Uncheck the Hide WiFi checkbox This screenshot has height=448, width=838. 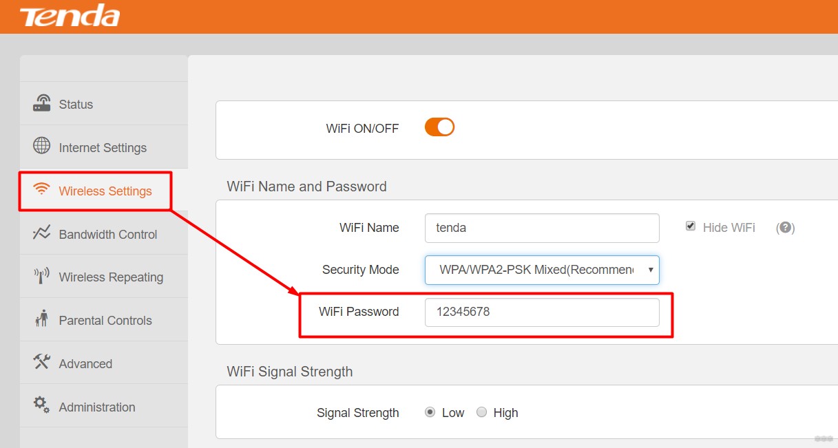pos(690,226)
